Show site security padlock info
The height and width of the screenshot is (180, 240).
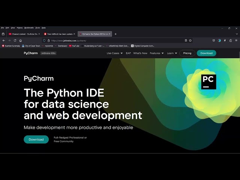[48, 40]
